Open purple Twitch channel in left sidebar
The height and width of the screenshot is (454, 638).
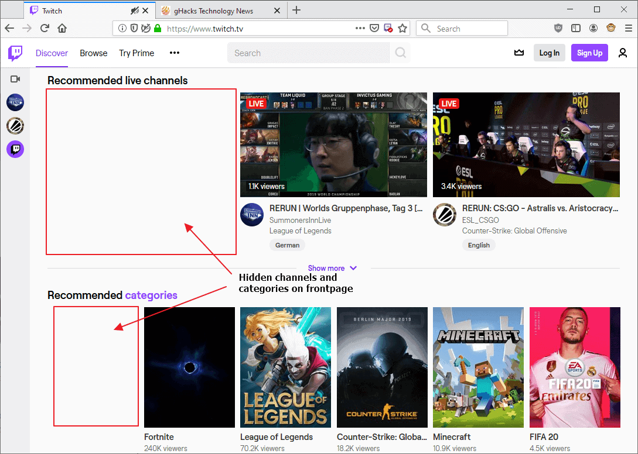(x=15, y=149)
